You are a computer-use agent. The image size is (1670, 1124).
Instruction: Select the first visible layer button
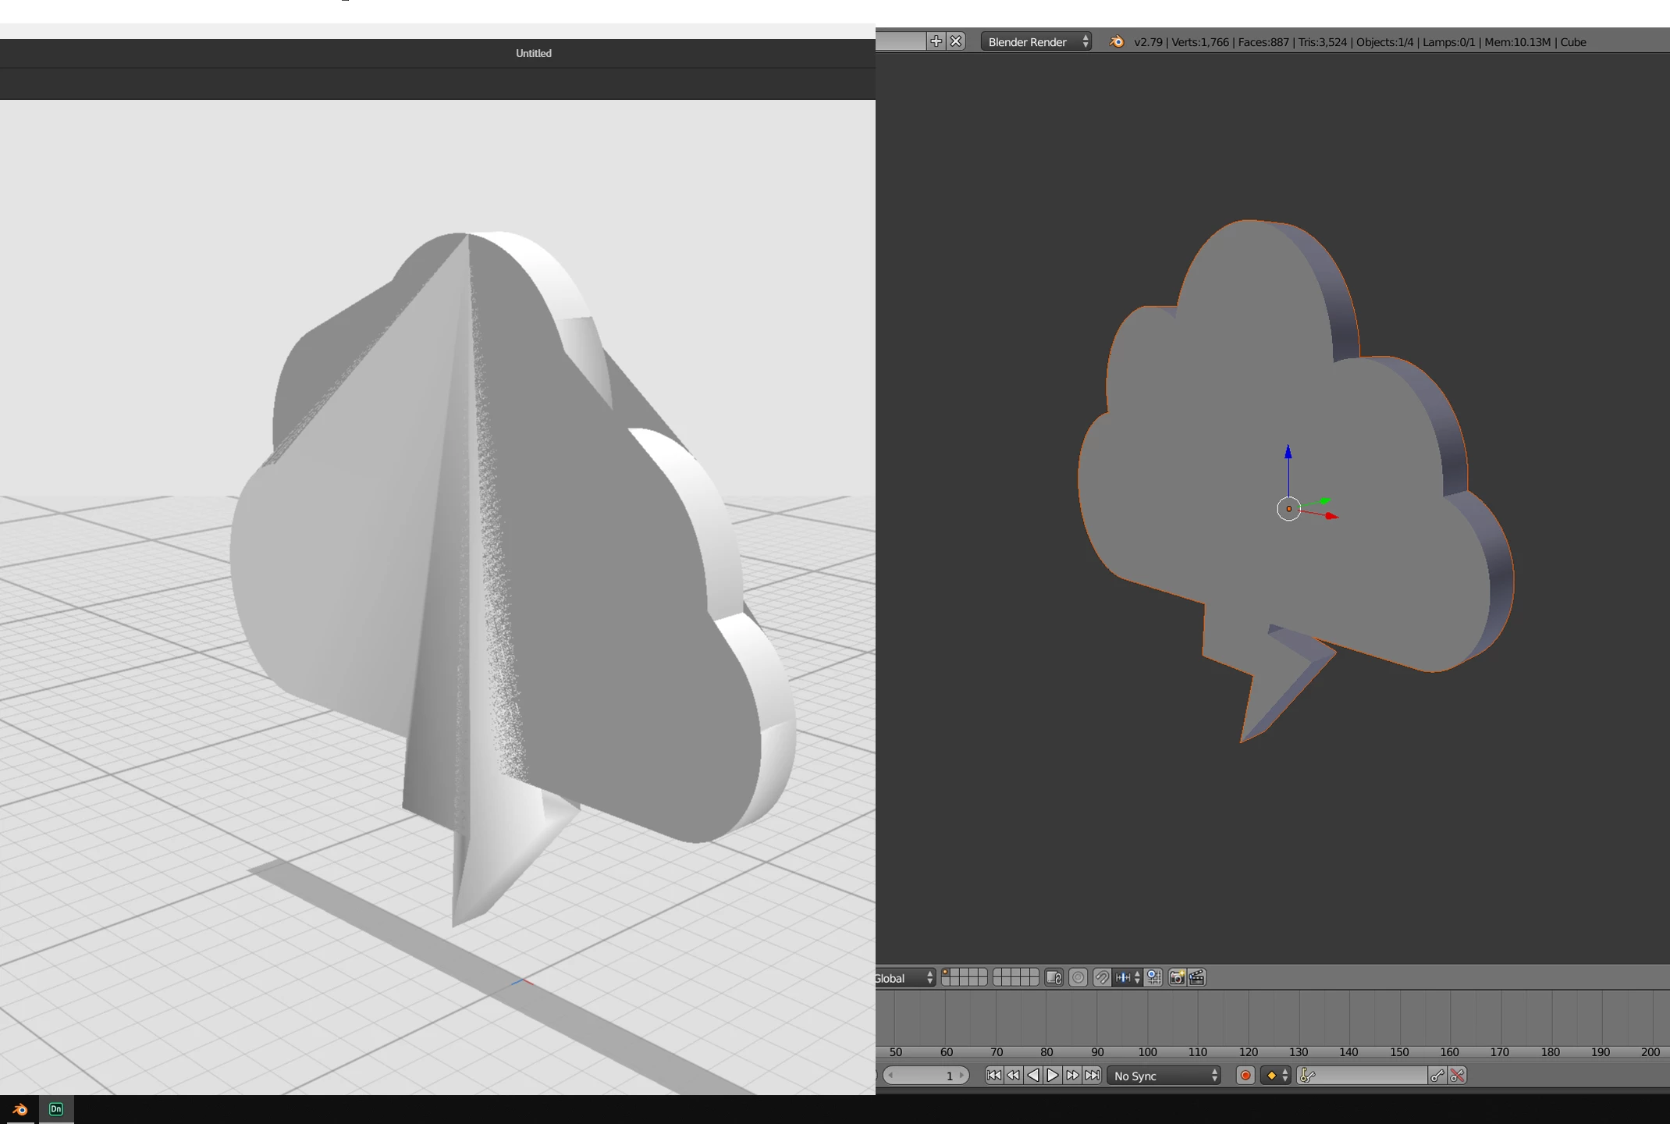(x=947, y=973)
